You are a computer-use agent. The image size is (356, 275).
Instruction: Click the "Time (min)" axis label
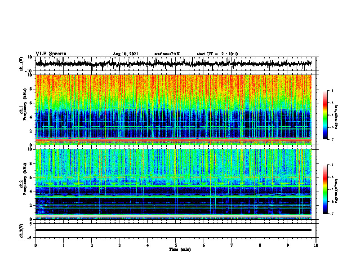coord(180,249)
